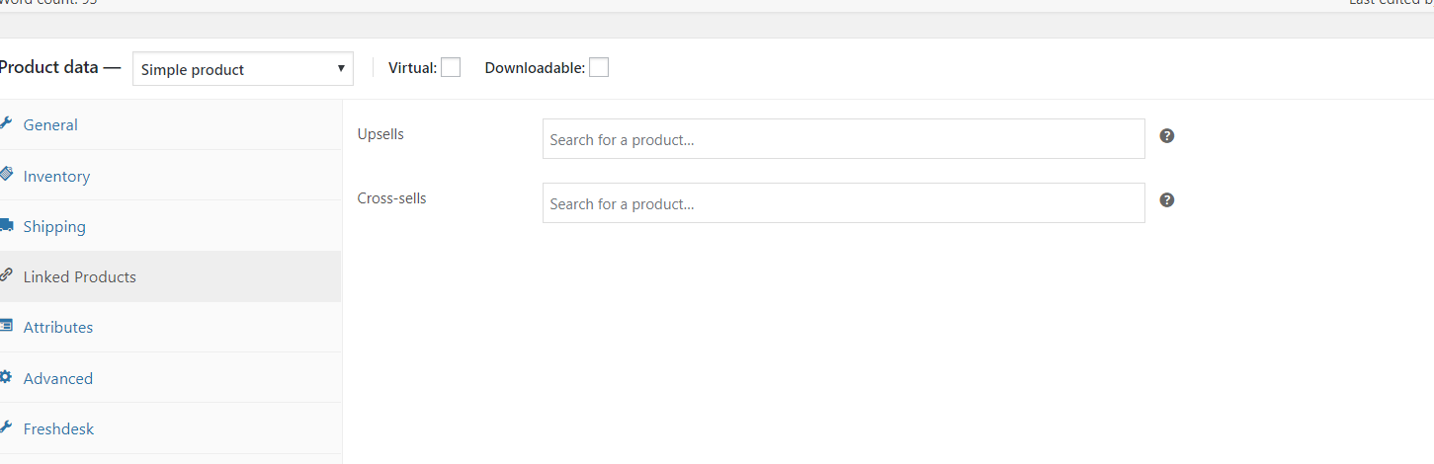This screenshot has height=464, width=1434.
Task: Open the Simple product type dropdown
Action: tap(243, 69)
